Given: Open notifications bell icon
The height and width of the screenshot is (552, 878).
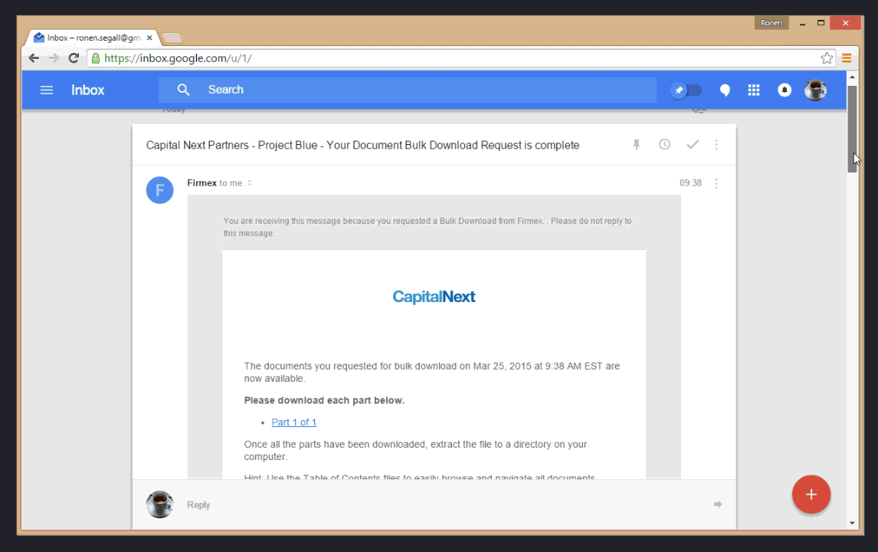Looking at the screenshot, I should coord(785,90).
